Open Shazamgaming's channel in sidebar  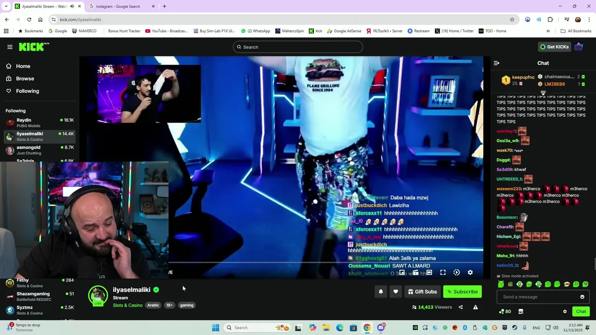40,296
